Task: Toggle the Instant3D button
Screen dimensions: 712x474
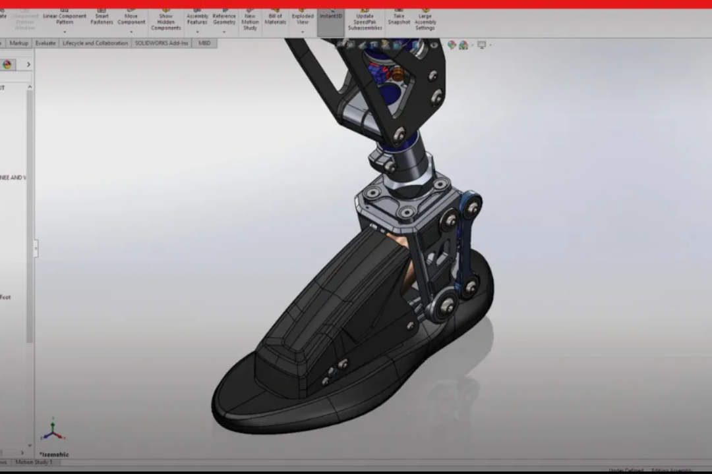Action: [x=330, y=22]
